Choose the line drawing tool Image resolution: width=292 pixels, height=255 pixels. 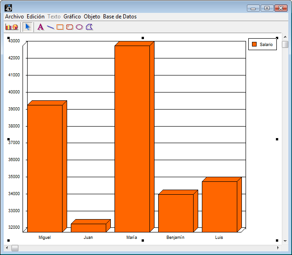[50, 27]
